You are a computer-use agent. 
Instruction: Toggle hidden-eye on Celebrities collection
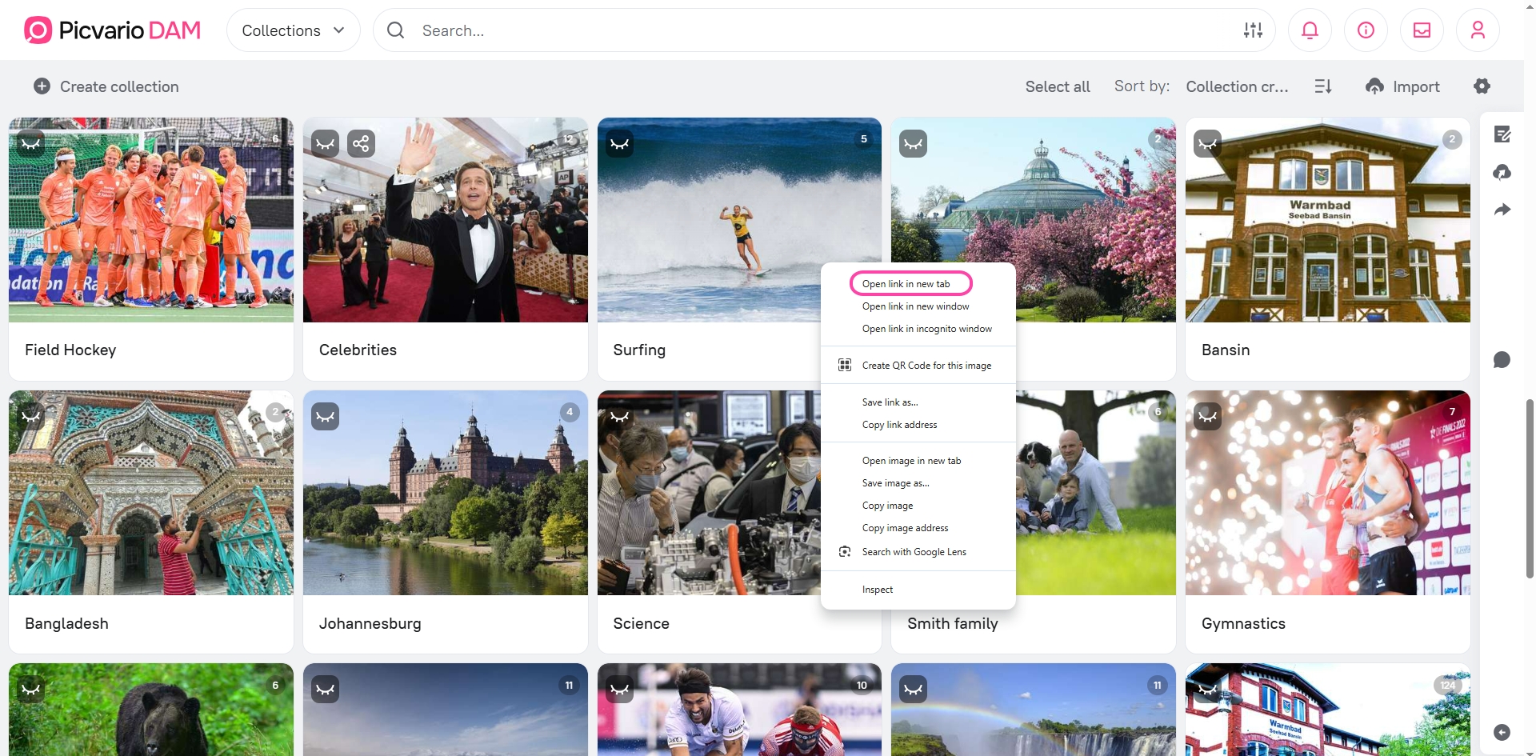point(325,144)
